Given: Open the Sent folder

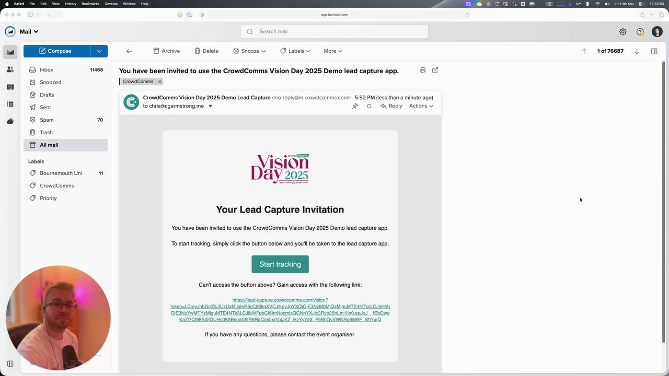Looking at the screenshot, I should 65,108.
